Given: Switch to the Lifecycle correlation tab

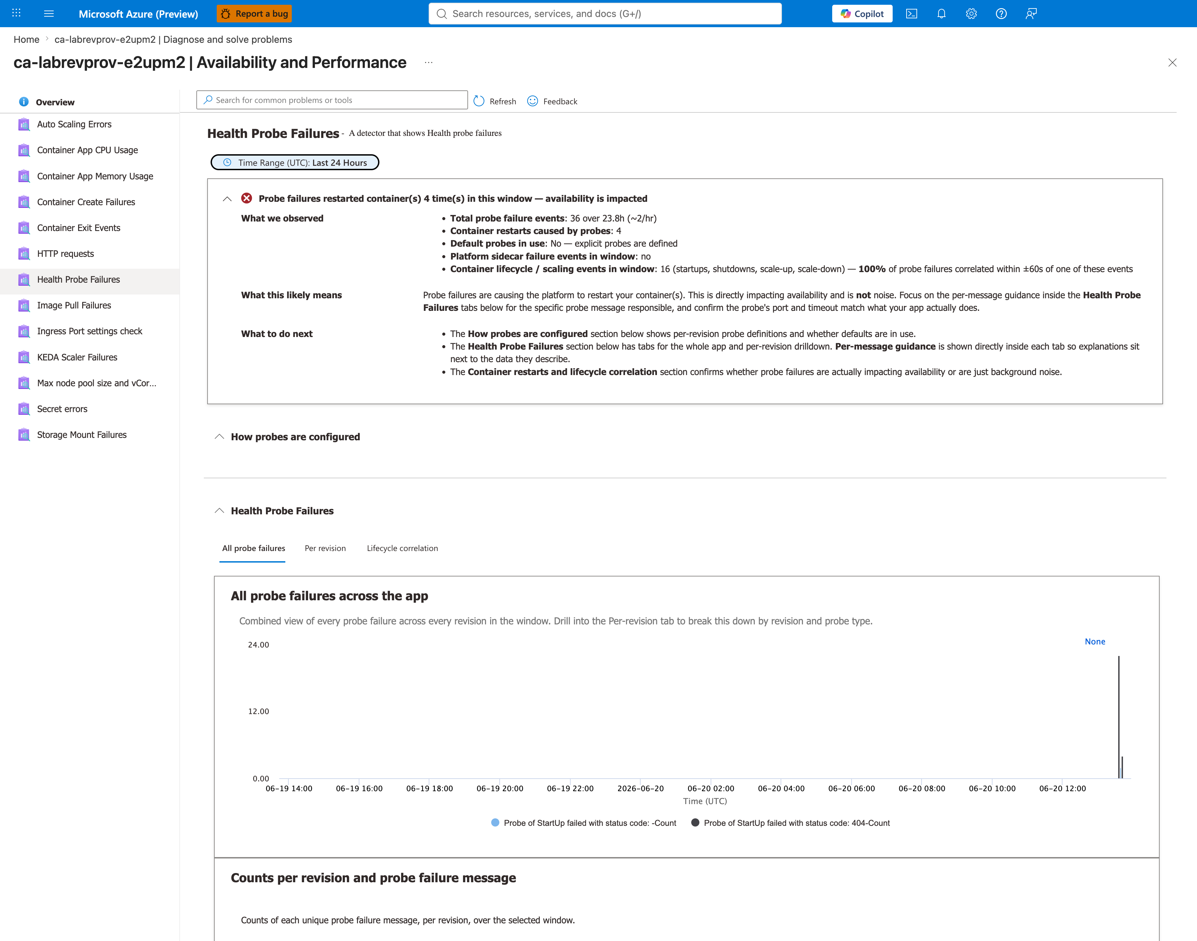Looking at the screenshot, I should pos(402,548).
